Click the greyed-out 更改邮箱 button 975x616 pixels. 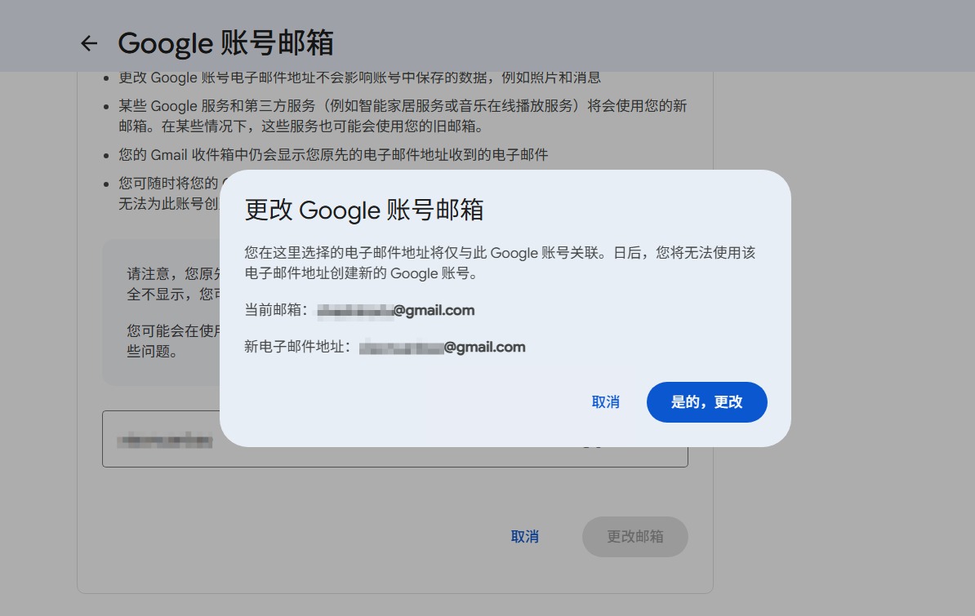click(x=634, y=537)
